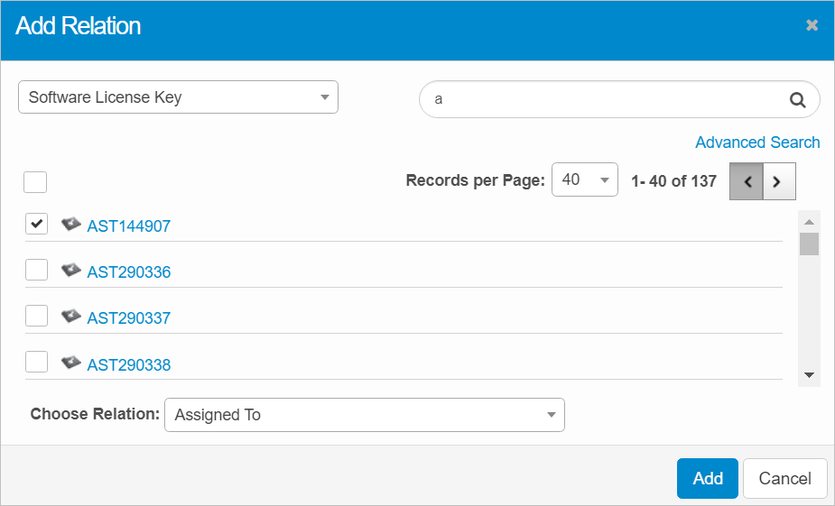Click the scrollbar down arrow in list
This screenshot has height=506, width=835.
tap(809, 375)
